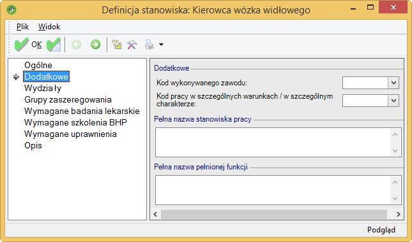Expand the printer dropdown arrow
Image resolution: width=412 pixels, height=242 pixels.
coord(161,45)
